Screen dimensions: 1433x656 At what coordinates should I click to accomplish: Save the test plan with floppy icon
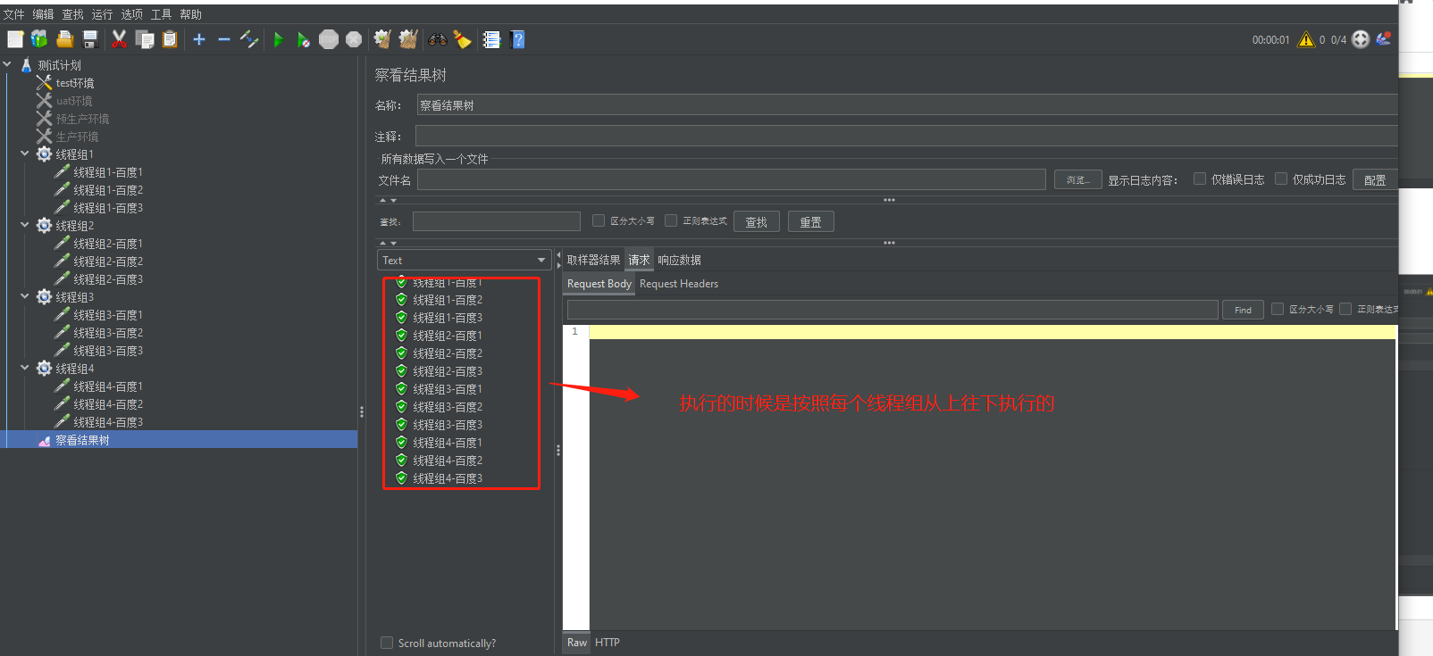pos(90,39)
